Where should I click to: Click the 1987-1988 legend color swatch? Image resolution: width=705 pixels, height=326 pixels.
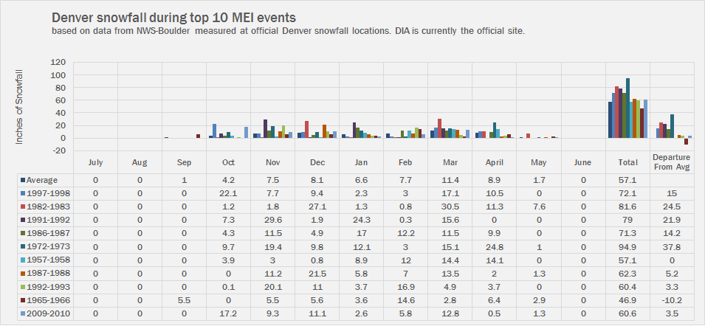tap(23, 273)
